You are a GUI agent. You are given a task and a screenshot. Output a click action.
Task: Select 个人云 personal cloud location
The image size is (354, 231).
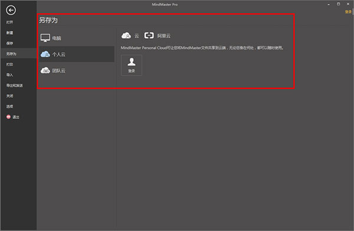pyautogui.click(x=77, y=54)
